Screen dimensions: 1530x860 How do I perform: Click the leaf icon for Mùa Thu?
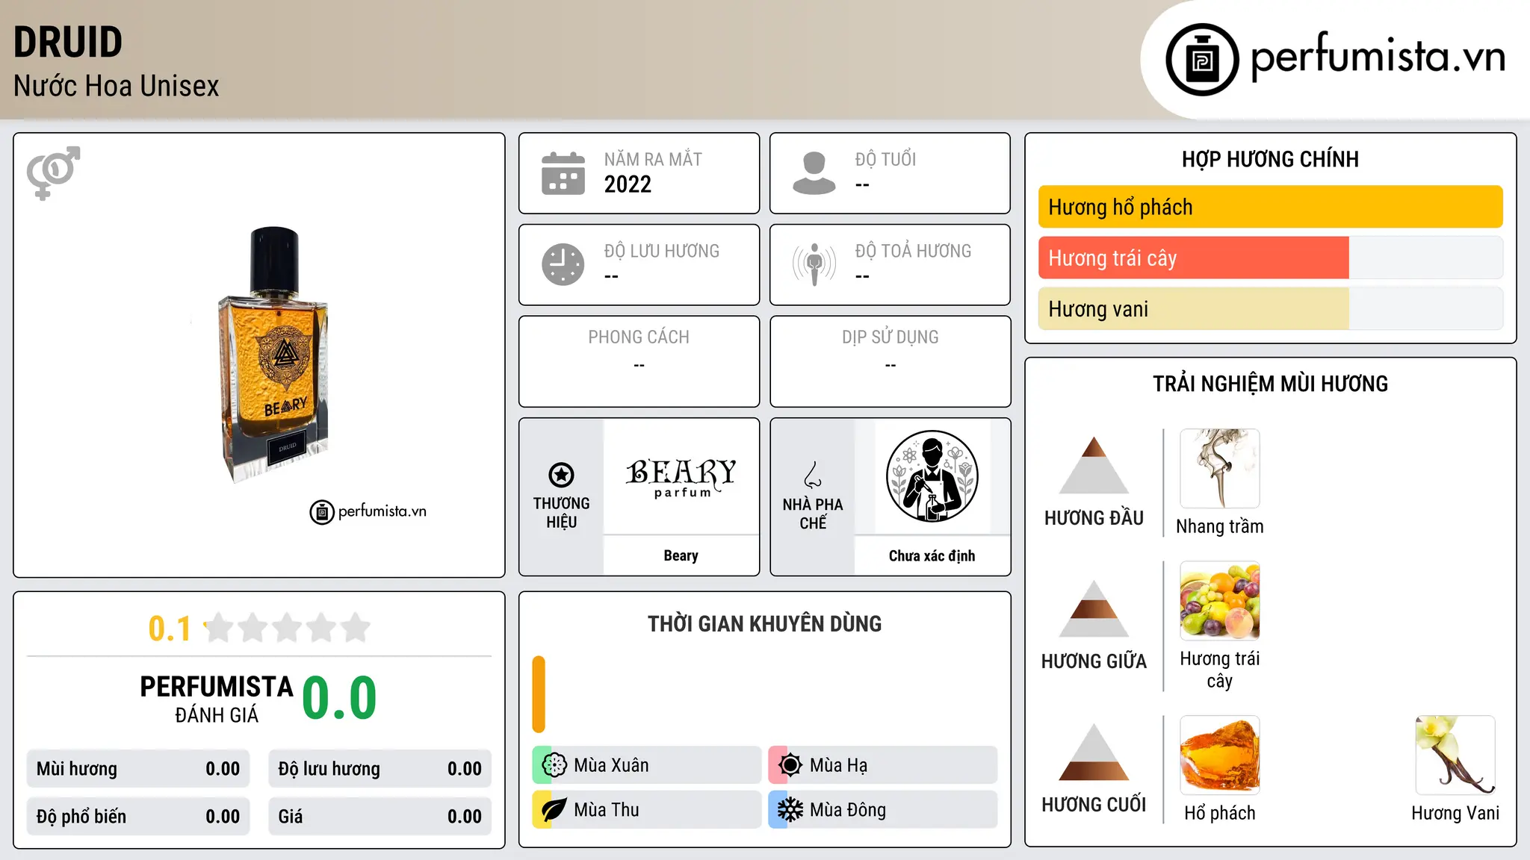point(554,810)
